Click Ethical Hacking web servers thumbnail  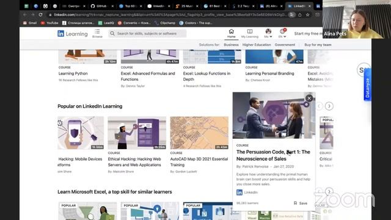(x=137, y=133)
